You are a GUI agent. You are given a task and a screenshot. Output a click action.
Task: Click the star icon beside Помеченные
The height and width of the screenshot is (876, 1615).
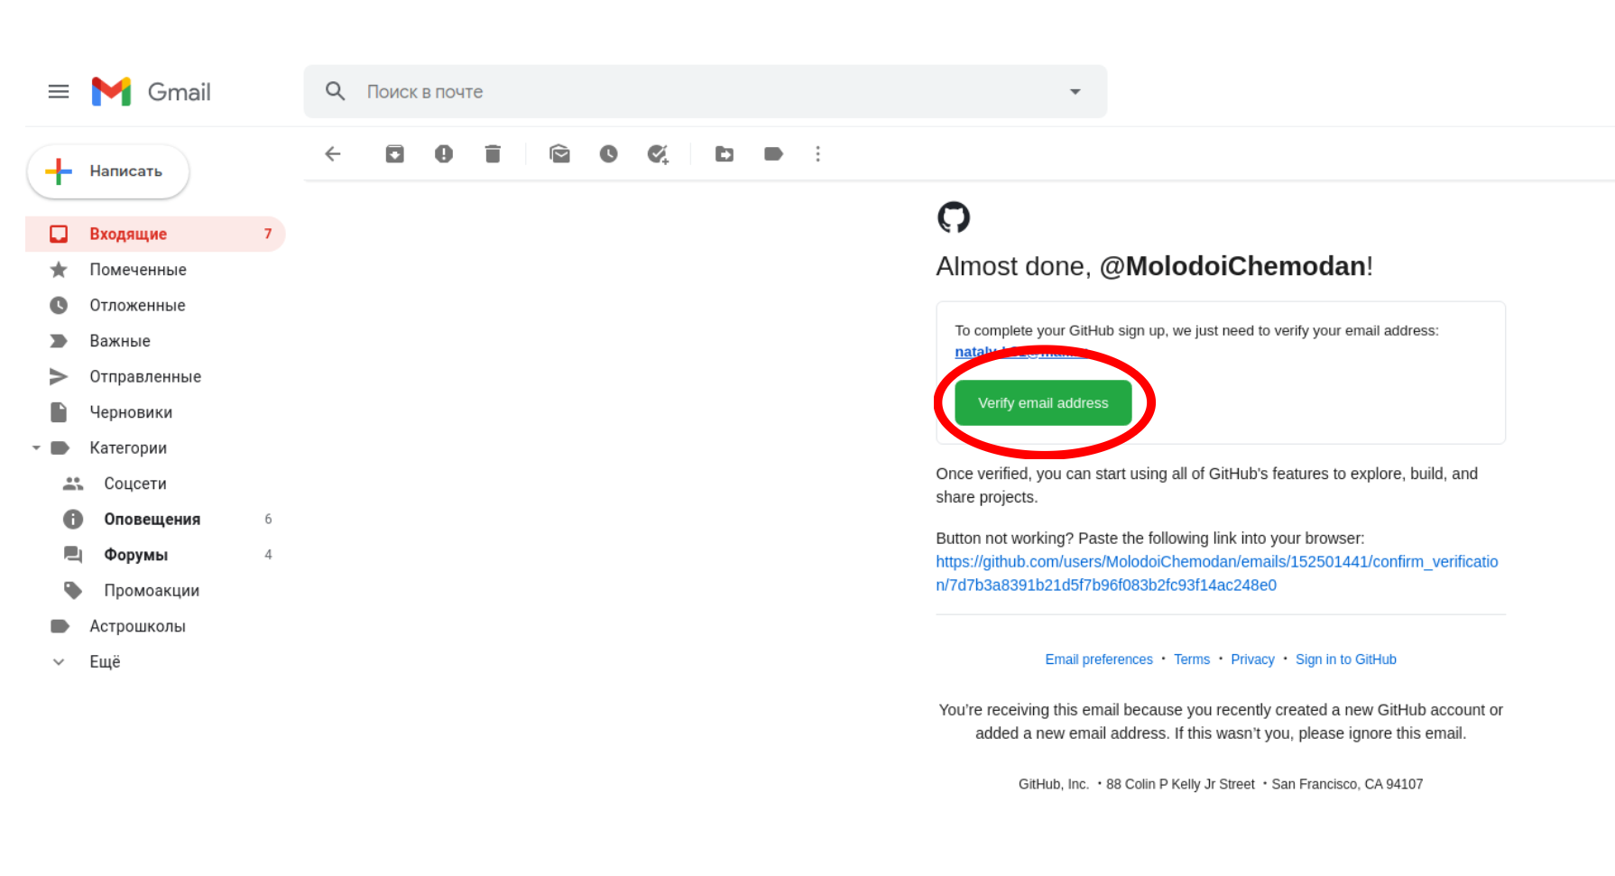click(x=59, y=270)
